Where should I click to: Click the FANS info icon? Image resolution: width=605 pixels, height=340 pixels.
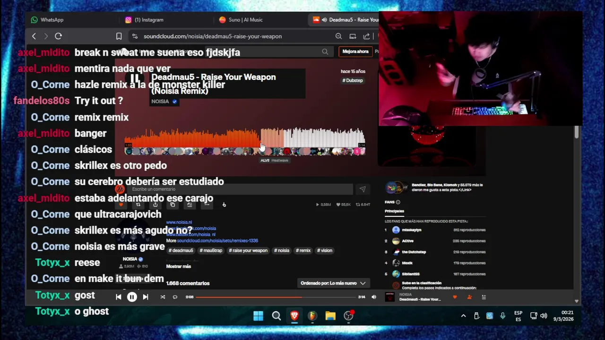click(x=398, y=202)
